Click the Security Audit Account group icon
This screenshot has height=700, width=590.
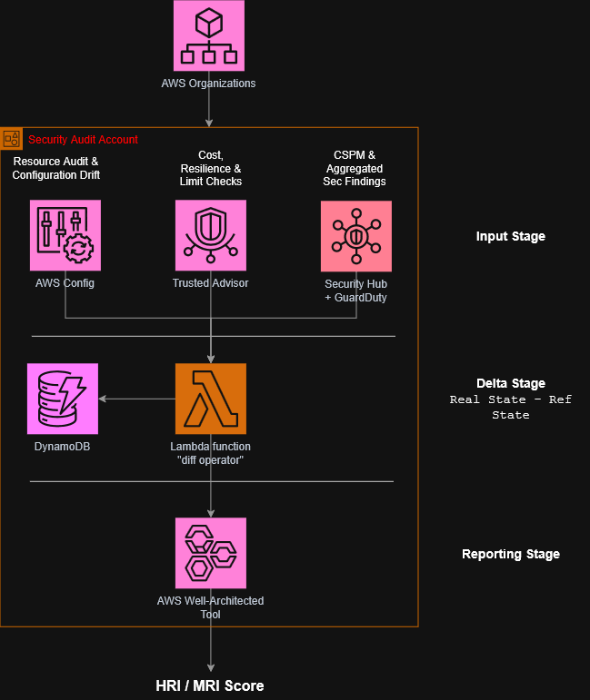(11, 138)
